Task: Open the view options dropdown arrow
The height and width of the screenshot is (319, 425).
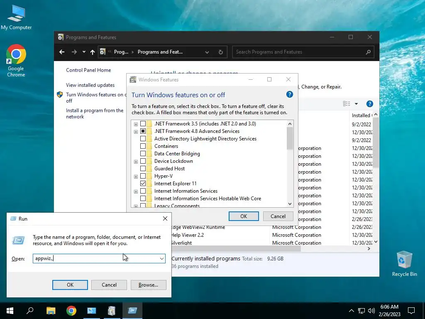Action: click(x=356, y=103)
